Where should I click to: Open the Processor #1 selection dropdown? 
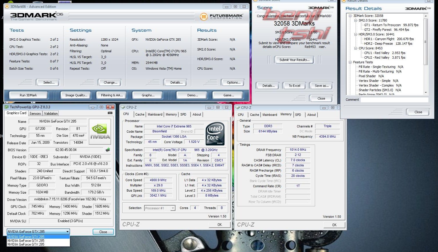pyautogui.click(x=173, y=208)
